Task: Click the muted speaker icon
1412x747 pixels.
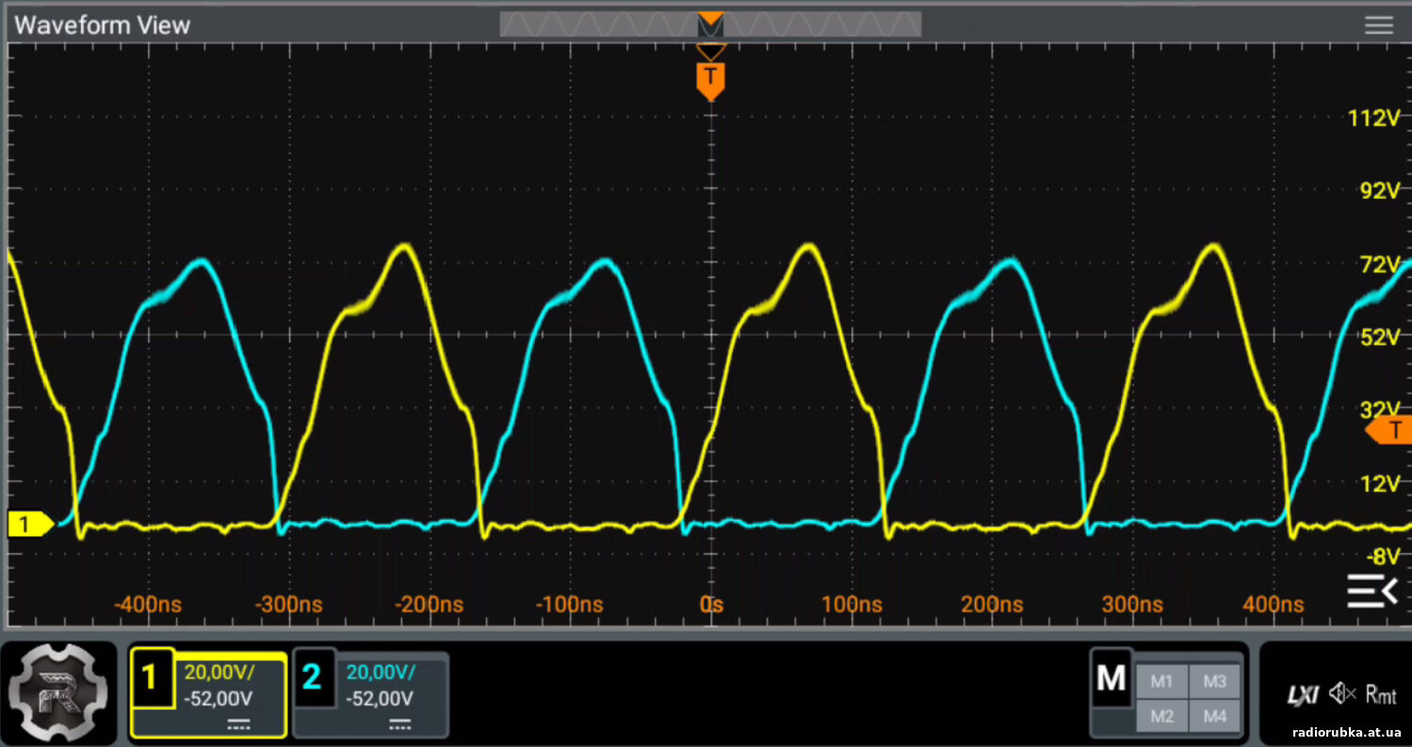Action: (x=1341, y=695)
